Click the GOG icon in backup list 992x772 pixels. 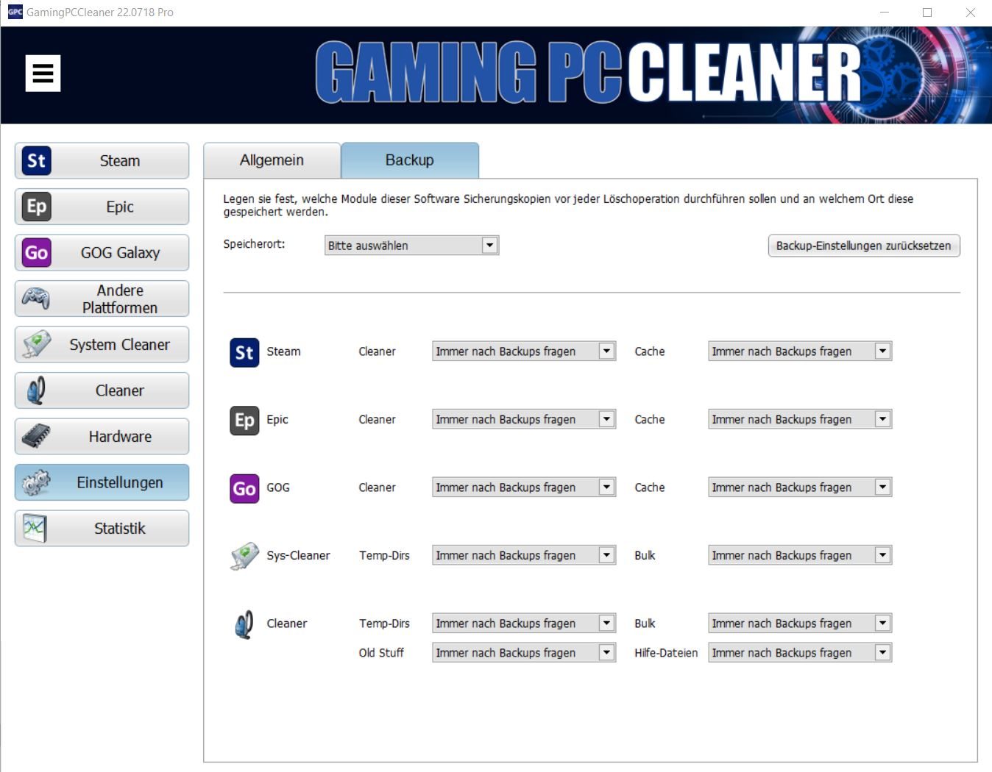click(x=244, y=488)
